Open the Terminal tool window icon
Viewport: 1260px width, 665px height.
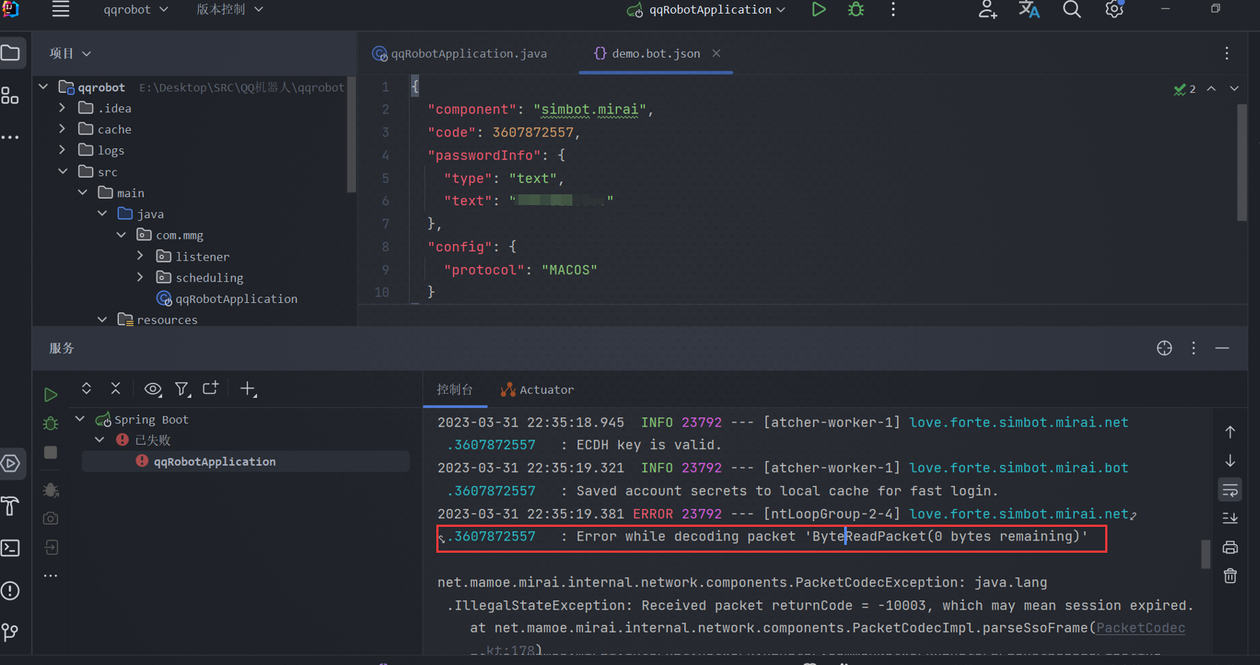tap(11, 548)
